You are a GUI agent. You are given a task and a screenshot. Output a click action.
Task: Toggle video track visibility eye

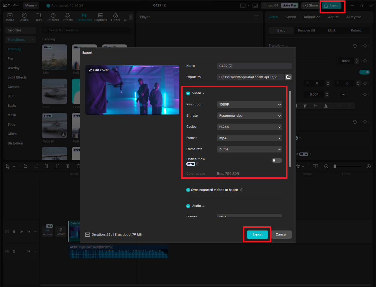(21, 232)
